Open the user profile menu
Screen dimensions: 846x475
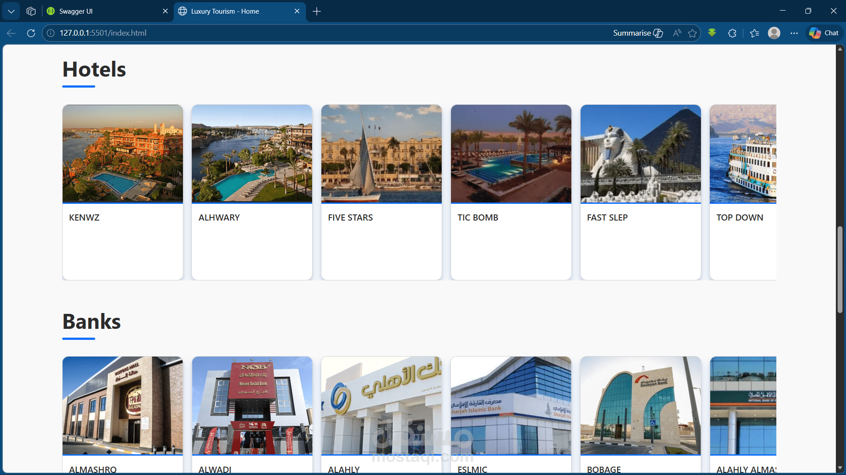[774, 33]
